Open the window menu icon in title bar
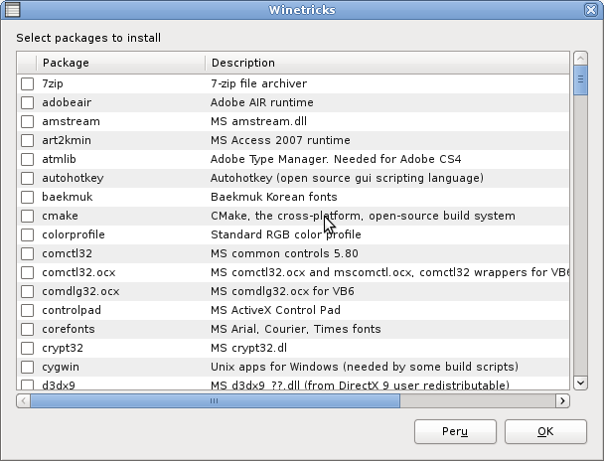 12,9
